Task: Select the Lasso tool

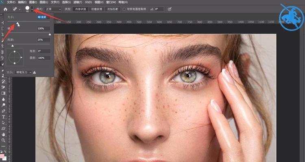Action: 3,34
